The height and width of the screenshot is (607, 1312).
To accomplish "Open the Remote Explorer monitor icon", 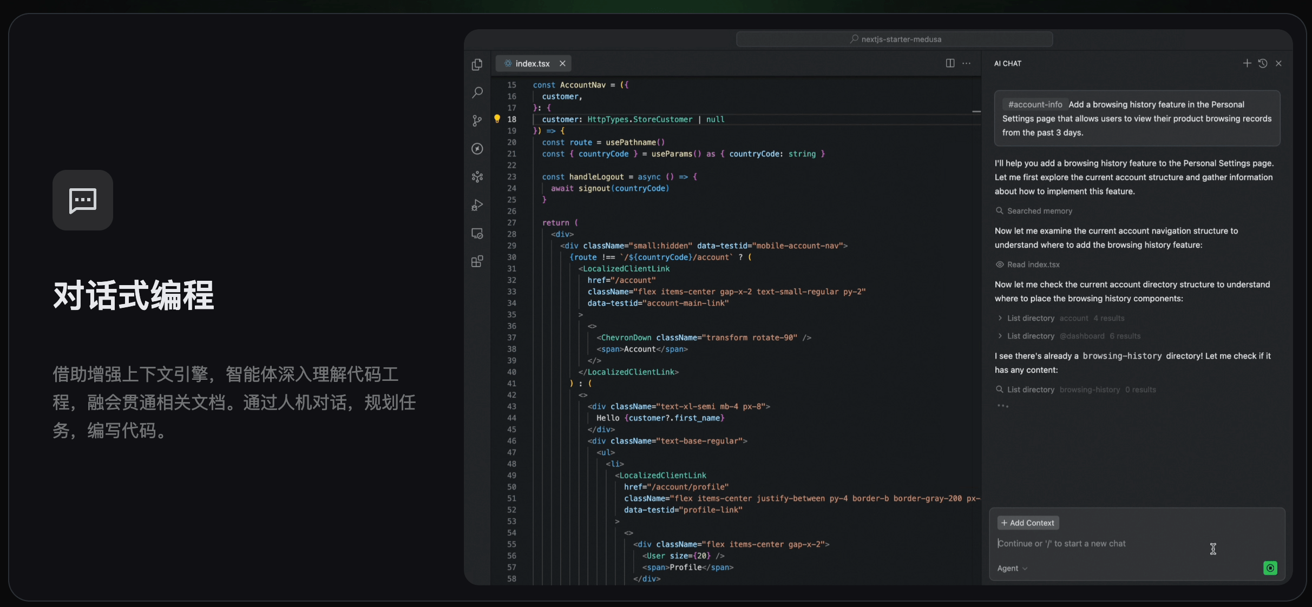I will click(477, 233).
